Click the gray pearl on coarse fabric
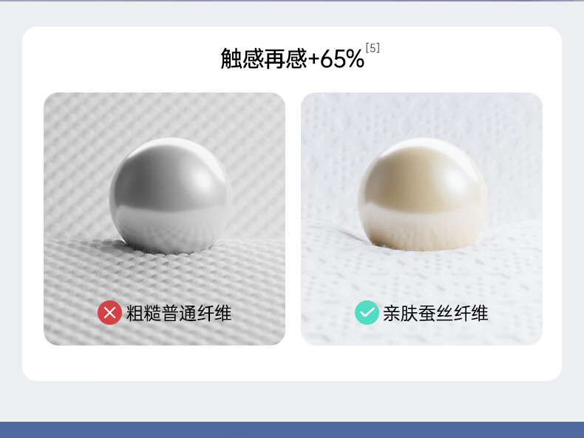 tap(171, 196)
